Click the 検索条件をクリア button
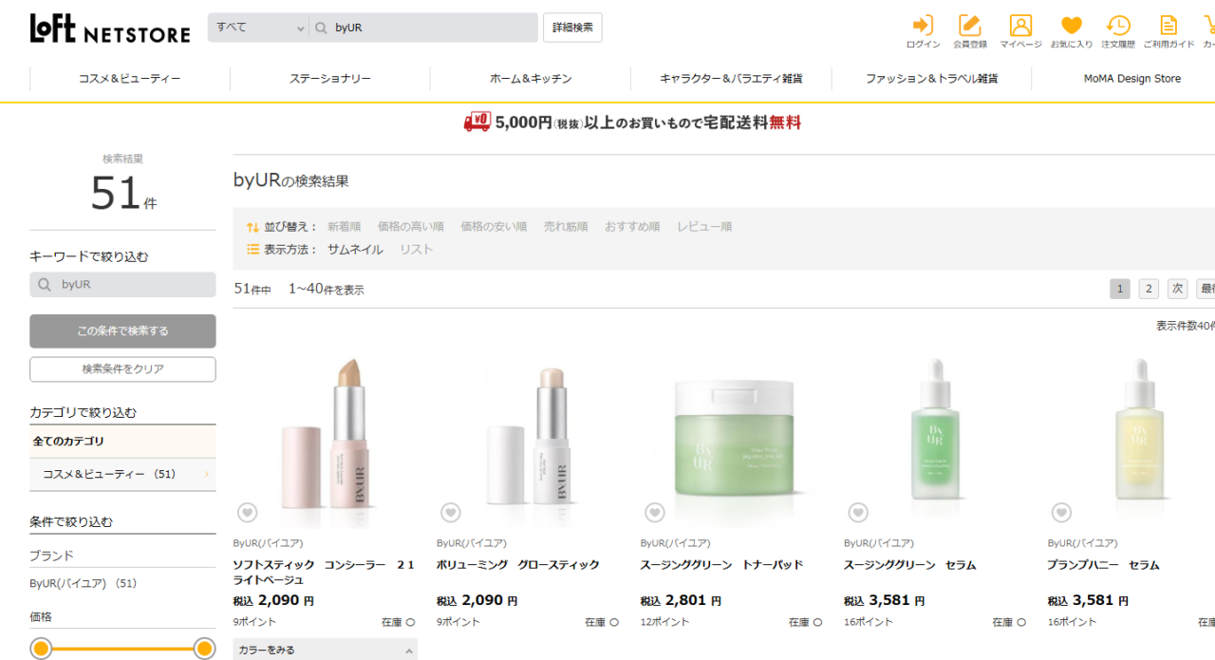The height and width of the screenshot is (660, 1215). click(x=122, y=369)
